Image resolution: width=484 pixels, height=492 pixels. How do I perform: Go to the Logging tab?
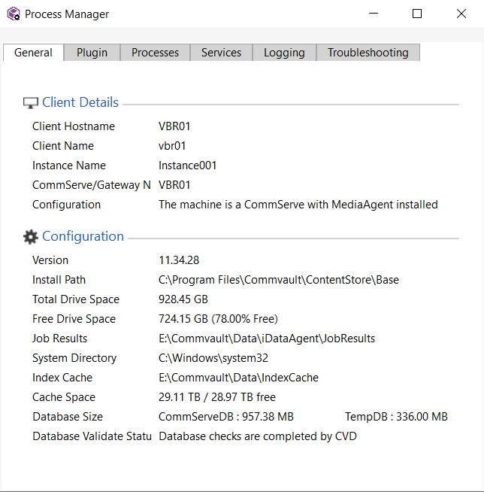[x=284, y=53]
